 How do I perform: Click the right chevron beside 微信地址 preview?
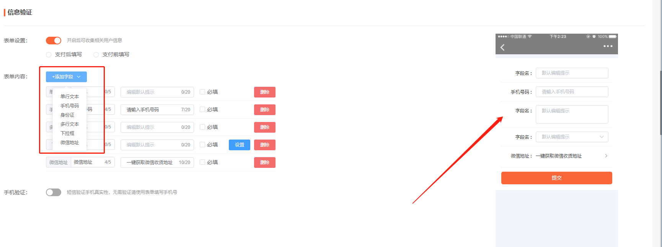(x=606, y=156)
